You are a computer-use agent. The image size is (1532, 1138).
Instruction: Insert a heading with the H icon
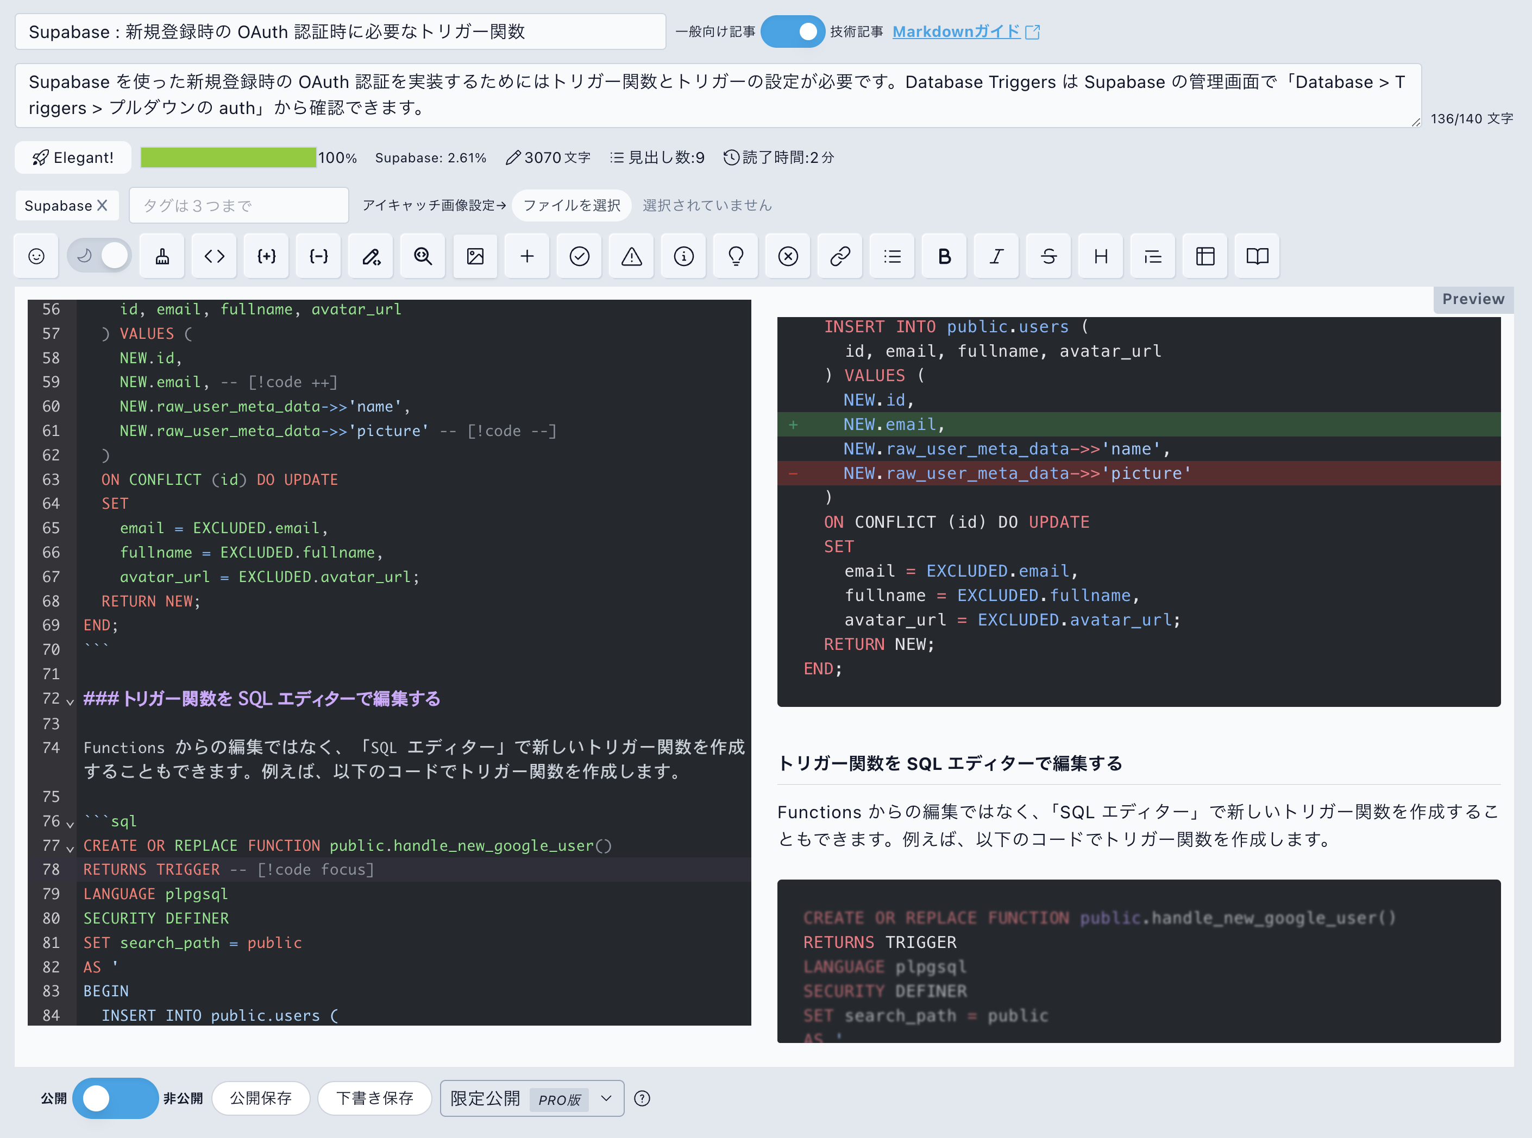coord(1101,256)
